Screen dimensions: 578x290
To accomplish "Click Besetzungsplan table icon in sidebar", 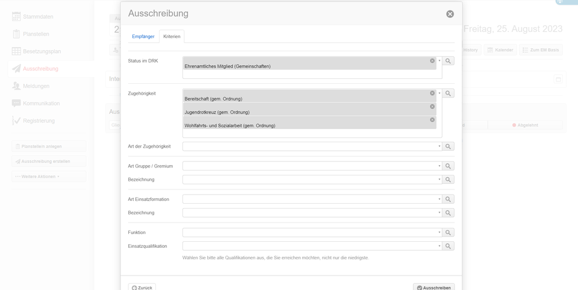I will [16, 51].
